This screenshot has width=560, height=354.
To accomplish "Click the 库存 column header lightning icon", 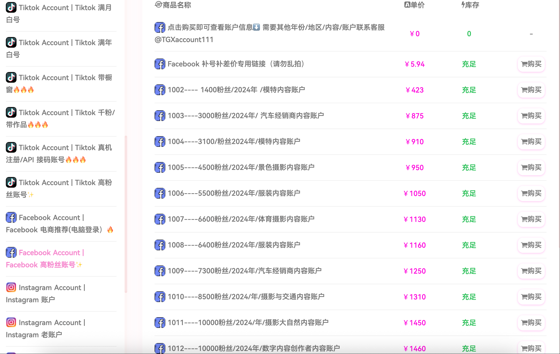I will tap(463, 5).
